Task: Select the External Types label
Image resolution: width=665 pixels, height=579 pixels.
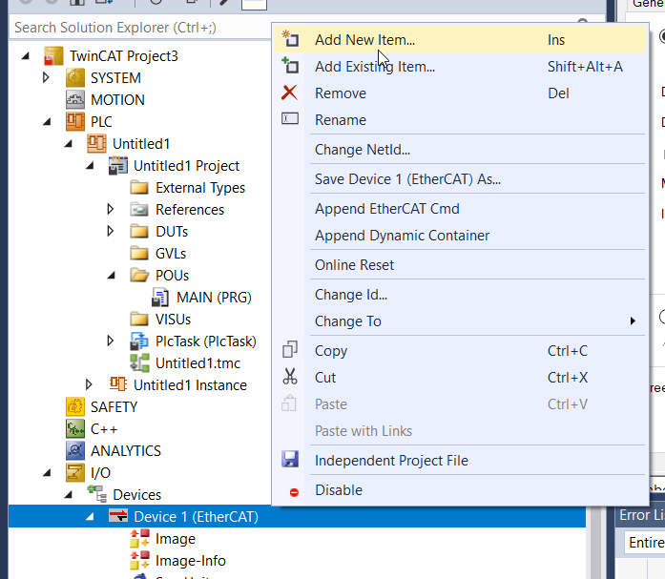Action: tap(200, 188)
